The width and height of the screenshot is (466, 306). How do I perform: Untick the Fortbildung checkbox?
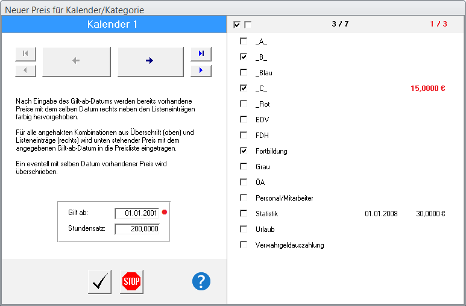tap(244, 151)
